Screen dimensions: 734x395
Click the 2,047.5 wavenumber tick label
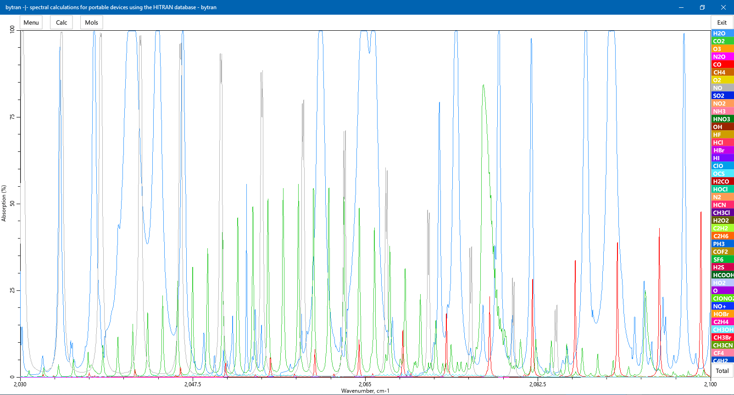[x=193, y=384]
